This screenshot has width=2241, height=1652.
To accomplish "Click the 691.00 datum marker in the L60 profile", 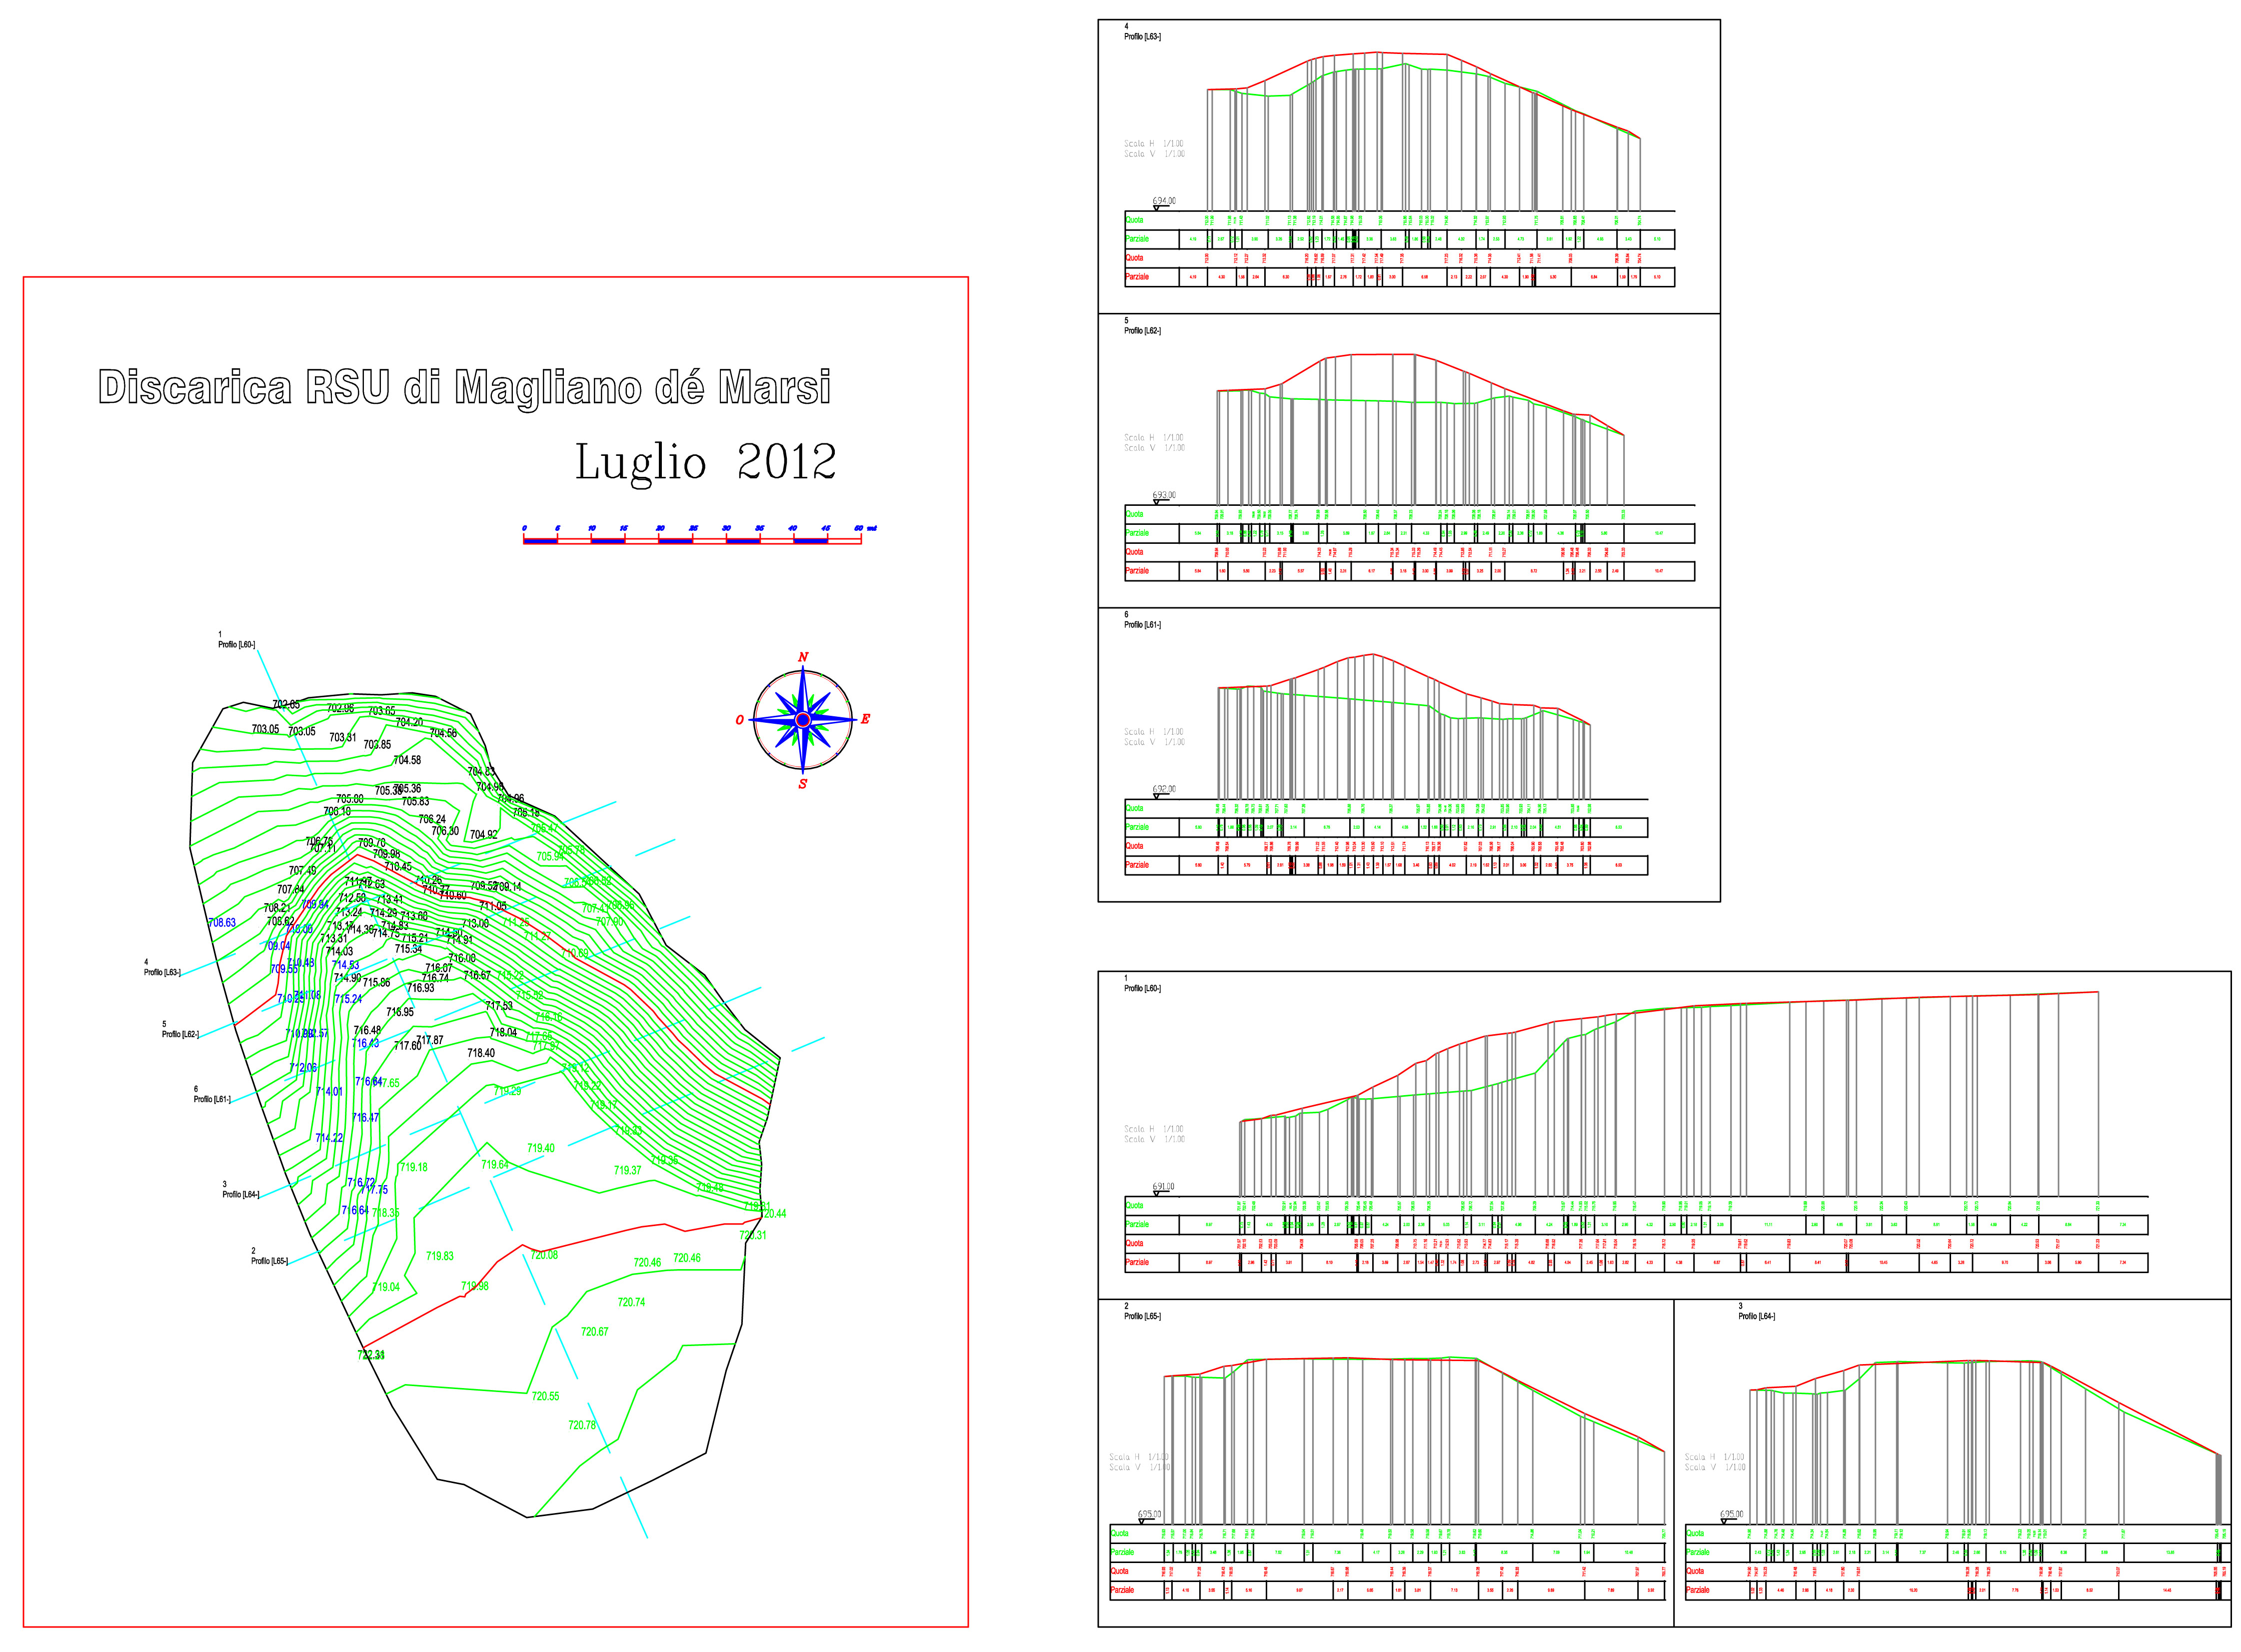I will (x=1164, y=1187).
